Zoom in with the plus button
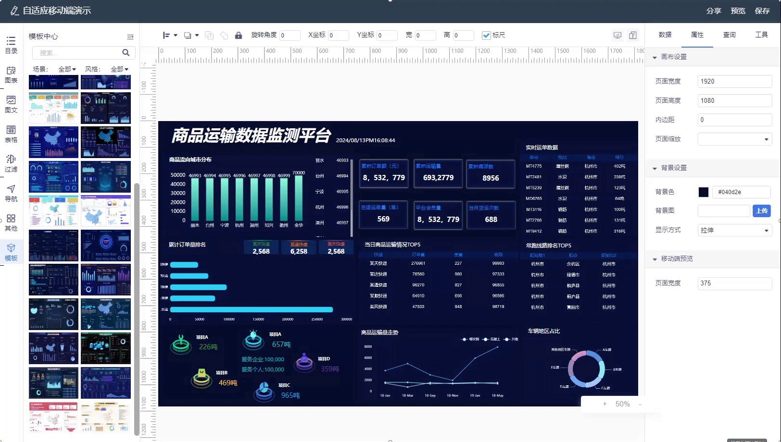 [x=605, y=404]
